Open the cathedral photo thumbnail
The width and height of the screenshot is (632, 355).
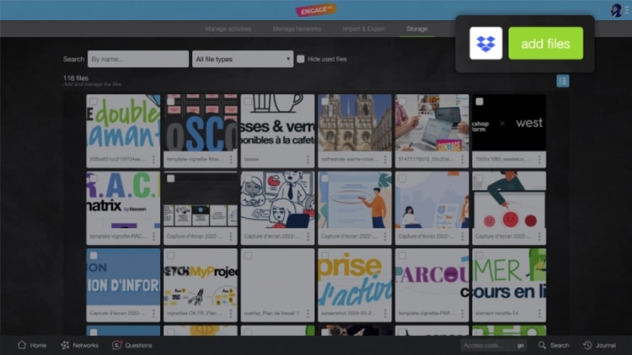pos(354,123)
